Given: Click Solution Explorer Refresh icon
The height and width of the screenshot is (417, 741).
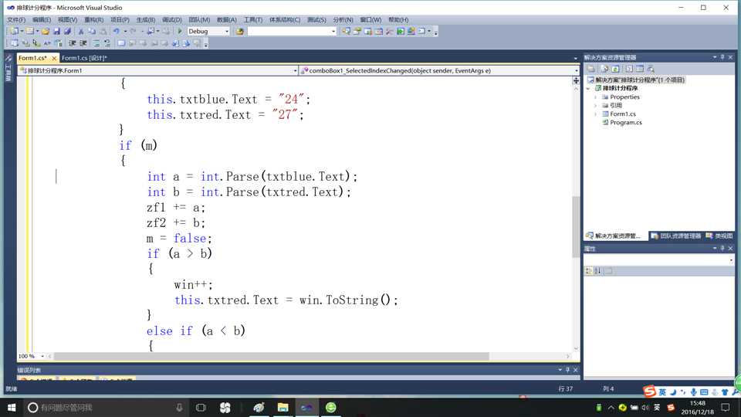Looking at the screenshot, I should tap(615, 69).
